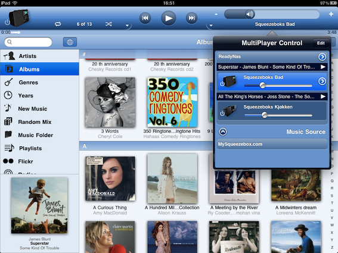Open player selection dropdown arrow
Screen dimensions: 338x253
[211, 26]
